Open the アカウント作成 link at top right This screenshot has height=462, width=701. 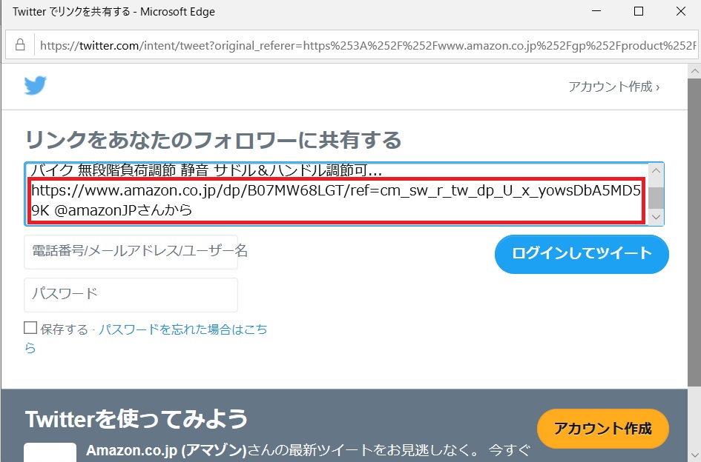tap(613, 87)
